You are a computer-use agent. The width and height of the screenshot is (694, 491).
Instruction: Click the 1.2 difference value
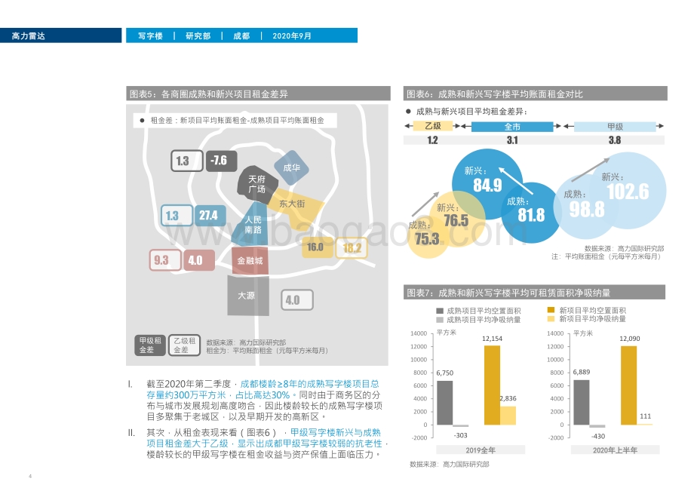432,140
